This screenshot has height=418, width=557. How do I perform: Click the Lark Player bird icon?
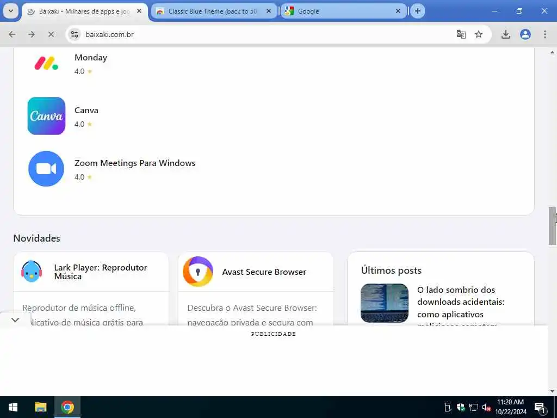[32, 271]
